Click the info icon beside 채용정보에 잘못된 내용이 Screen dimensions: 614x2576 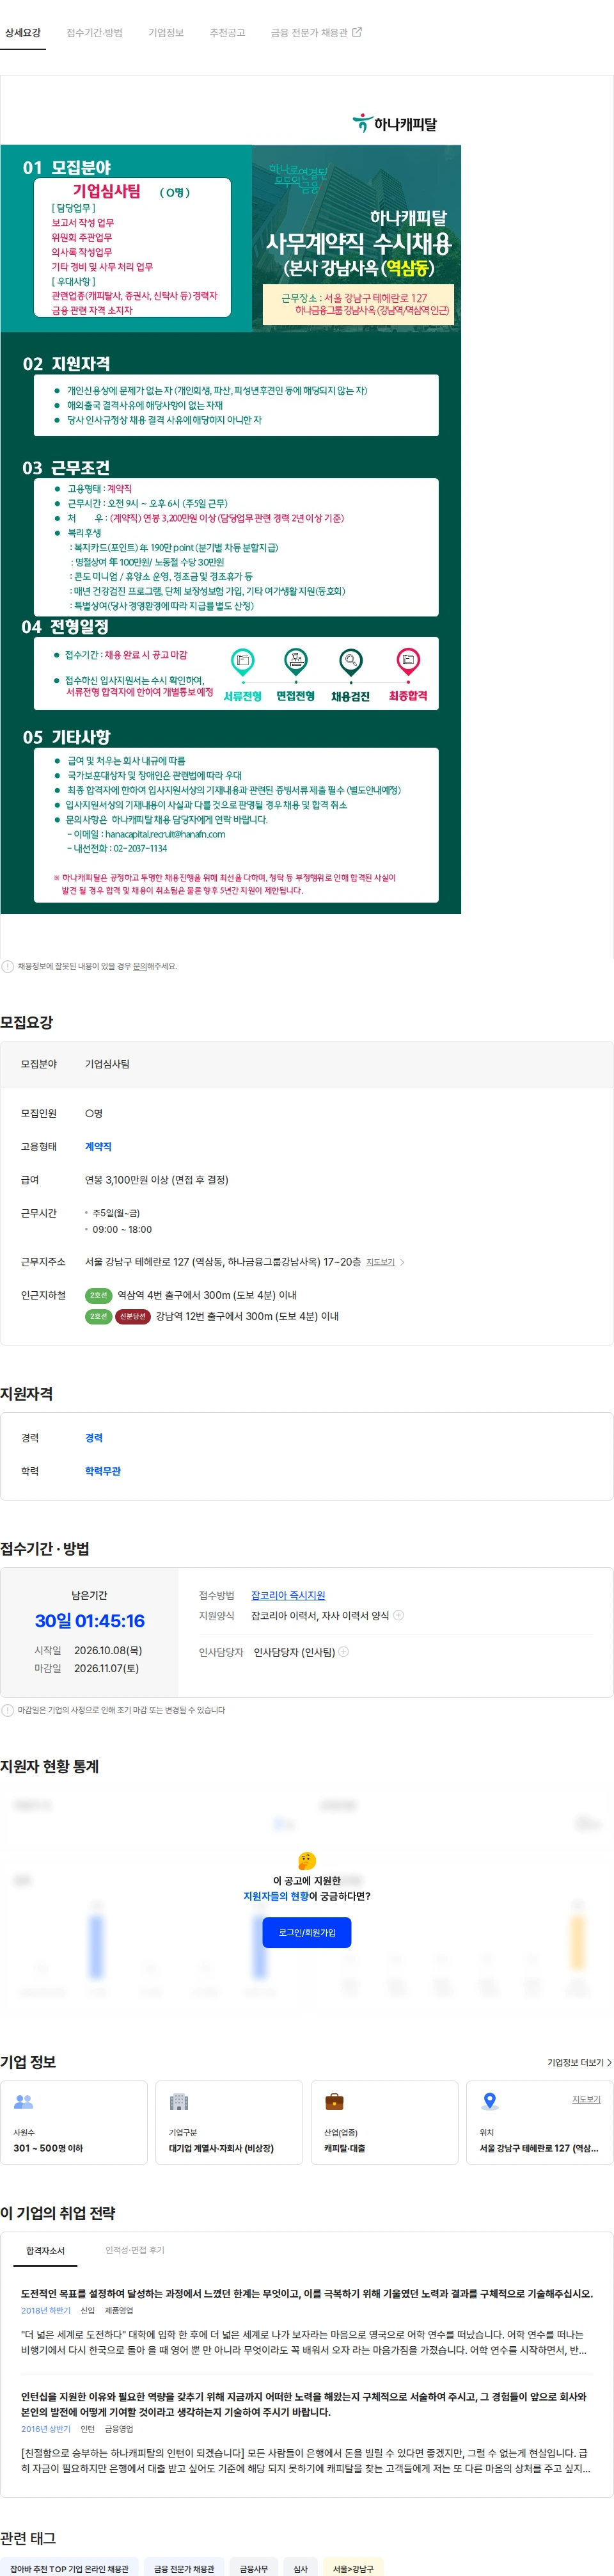8,966
